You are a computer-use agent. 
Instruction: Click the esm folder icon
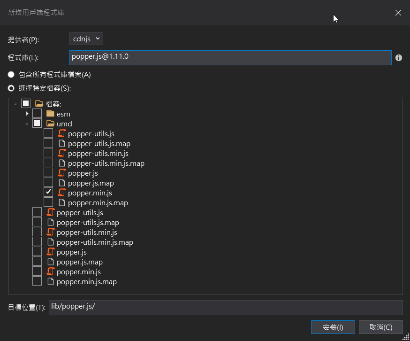coord(51,114)
